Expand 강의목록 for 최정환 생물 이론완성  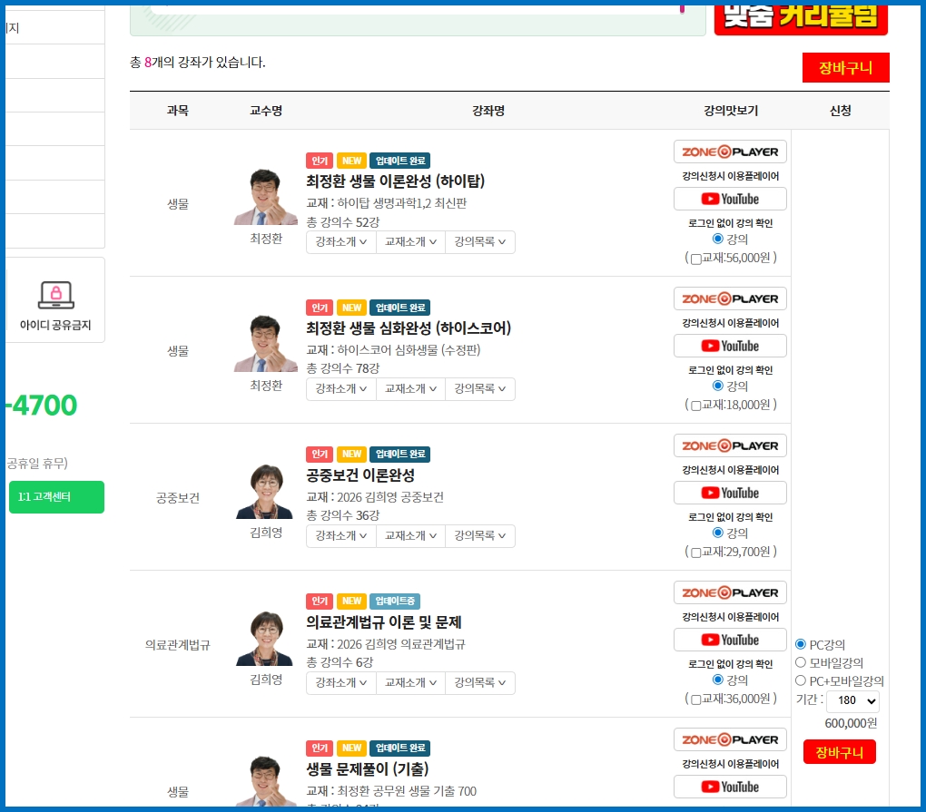pyautogui.click(x=480, y=242)
